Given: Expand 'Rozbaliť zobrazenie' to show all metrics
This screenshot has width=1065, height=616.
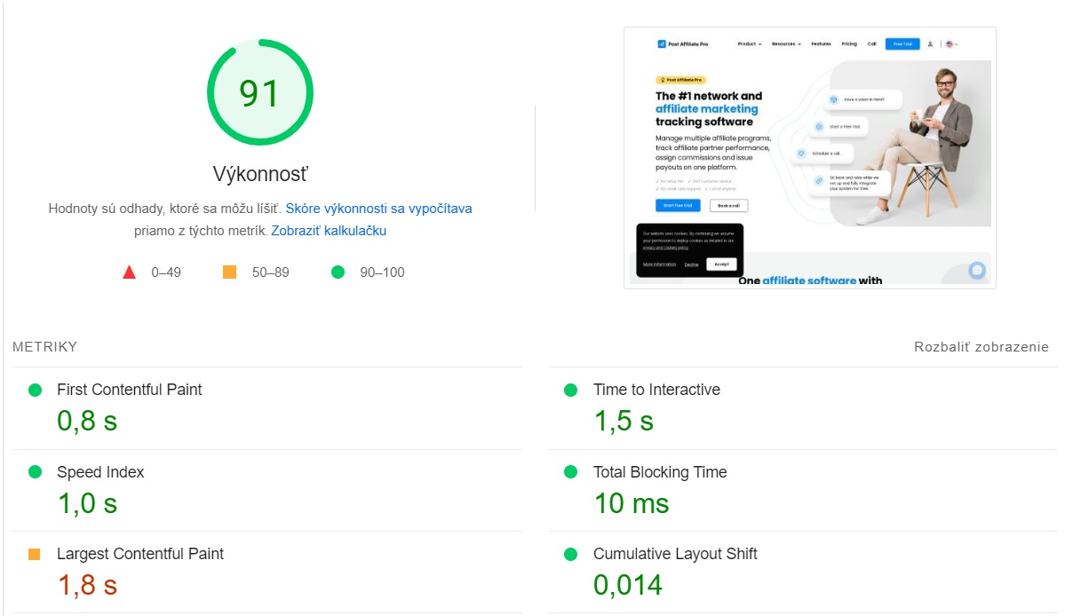Looking at the screenshot, I should [981, 347].
